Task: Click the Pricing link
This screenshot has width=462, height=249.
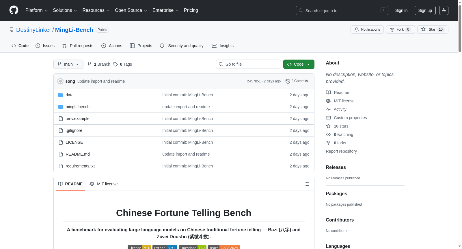Action: (191, 10)
